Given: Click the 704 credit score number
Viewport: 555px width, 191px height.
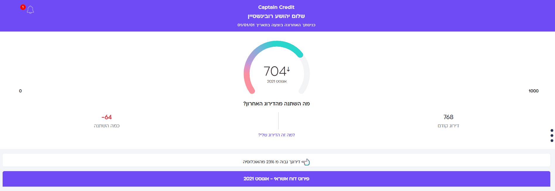Looking at the screenshot, I should pyautogui.click(x=275, y=71).
